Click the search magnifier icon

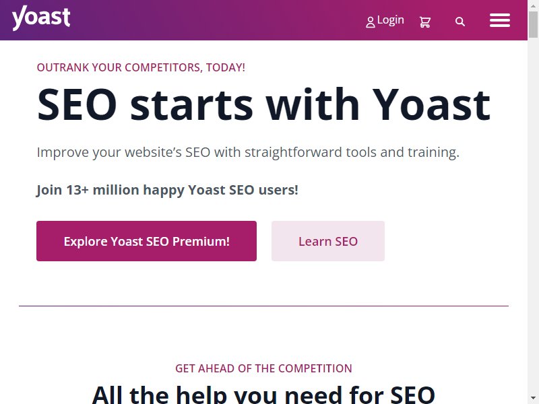(460, 22)
